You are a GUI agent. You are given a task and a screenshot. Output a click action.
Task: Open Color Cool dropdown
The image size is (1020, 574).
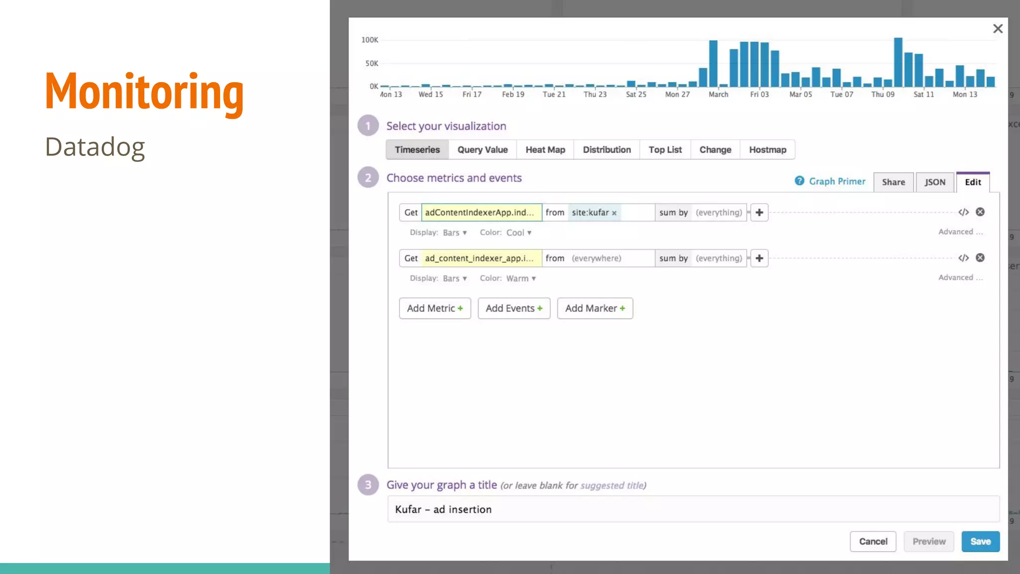tap(519, 233)
